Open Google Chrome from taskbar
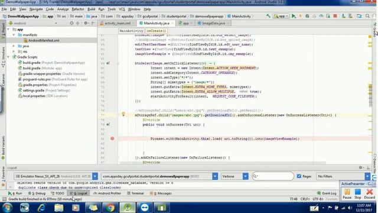The height and width of the screenshot is (213, 378). coord(110,208)
